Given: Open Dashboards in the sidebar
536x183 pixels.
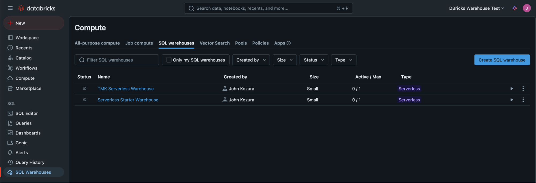Looking at the screenshot, I should click(34, 133).
